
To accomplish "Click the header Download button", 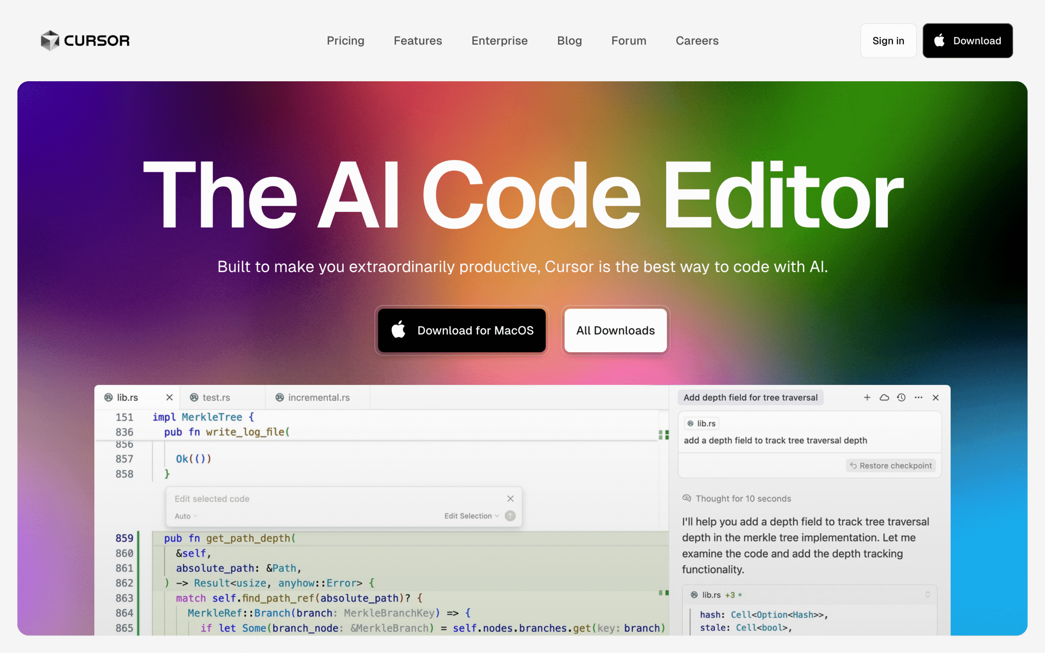I will pyautogui.click(x=967, y=40).
